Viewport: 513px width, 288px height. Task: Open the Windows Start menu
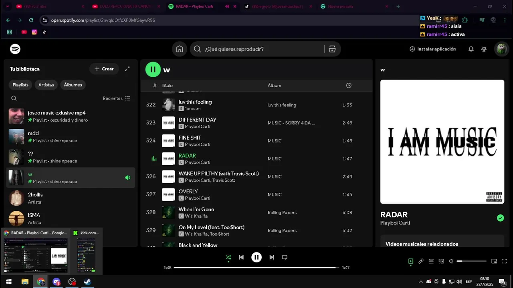pos(8,282)
